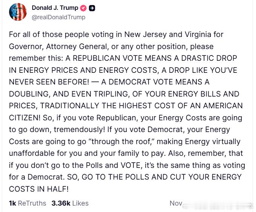Viewport: 256px width, 212px height.
Task: Open the Donald J. Trump display name
Action: [55, 8]
